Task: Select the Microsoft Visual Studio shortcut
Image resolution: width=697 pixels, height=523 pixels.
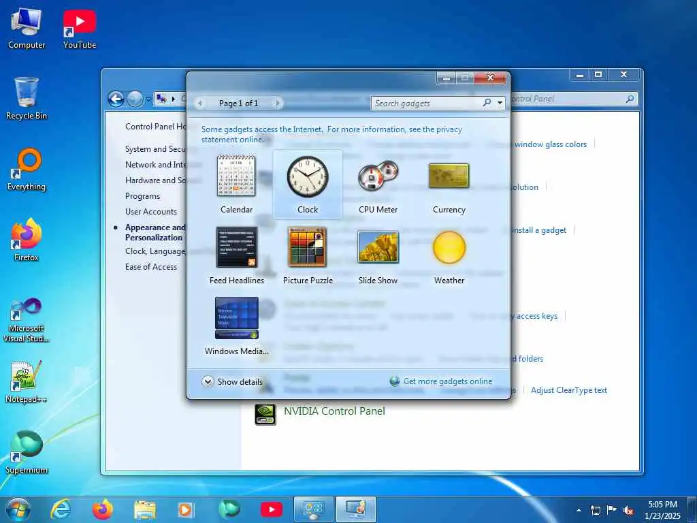Action: [x=27, y=320]
